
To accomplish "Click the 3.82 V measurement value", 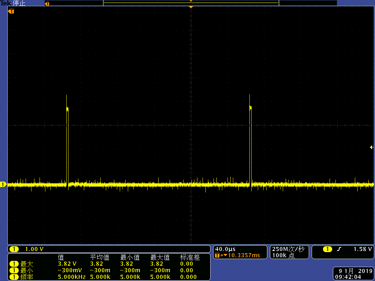I will pyautogui.click(x=67, y=264).
